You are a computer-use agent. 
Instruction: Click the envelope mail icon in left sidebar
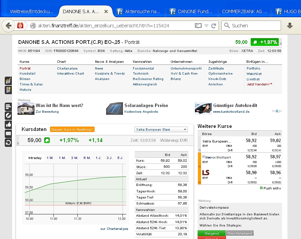[x=8, y=133]
